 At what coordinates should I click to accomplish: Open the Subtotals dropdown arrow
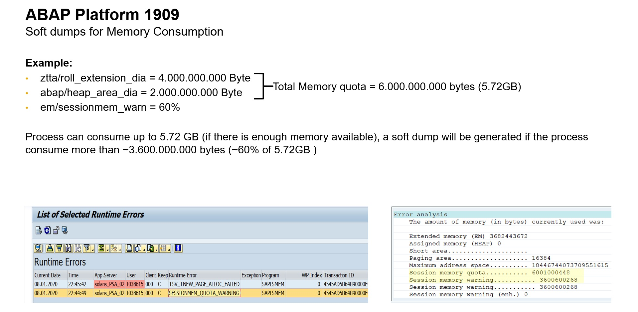pos(120,248)
